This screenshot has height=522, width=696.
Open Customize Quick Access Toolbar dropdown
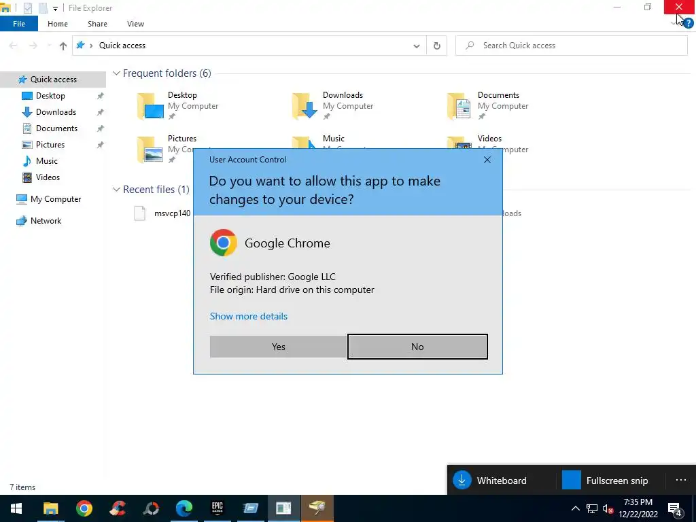point(55,8)
